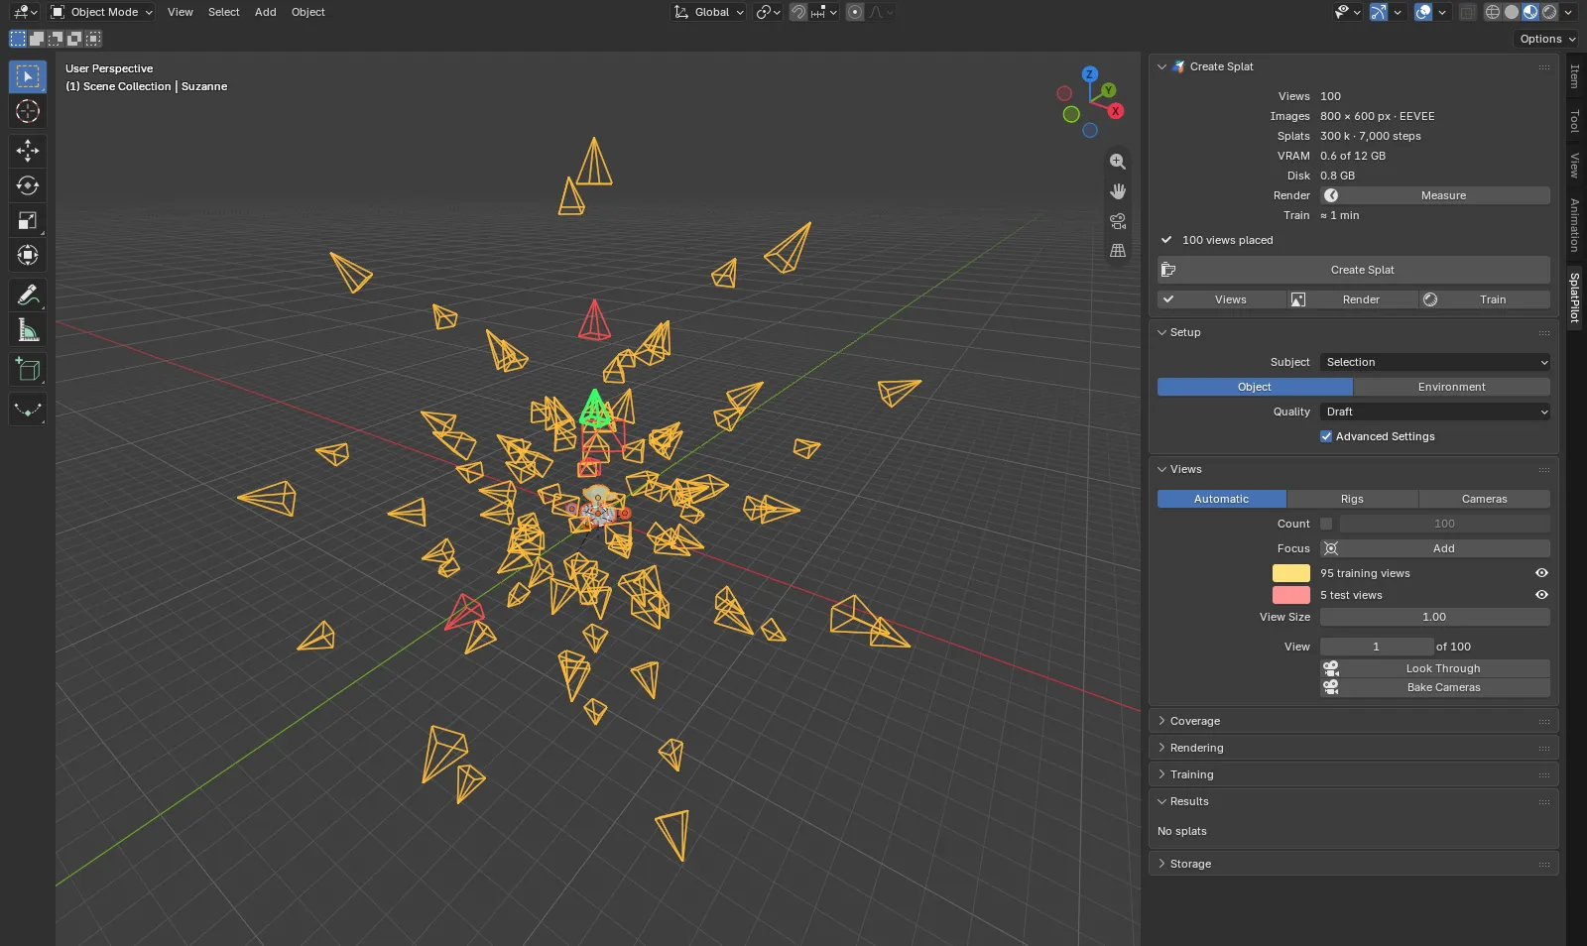Viewport: 1587px width, 946px height.
Task: Click the Bake Cameras button
Action: [1435, 687]
